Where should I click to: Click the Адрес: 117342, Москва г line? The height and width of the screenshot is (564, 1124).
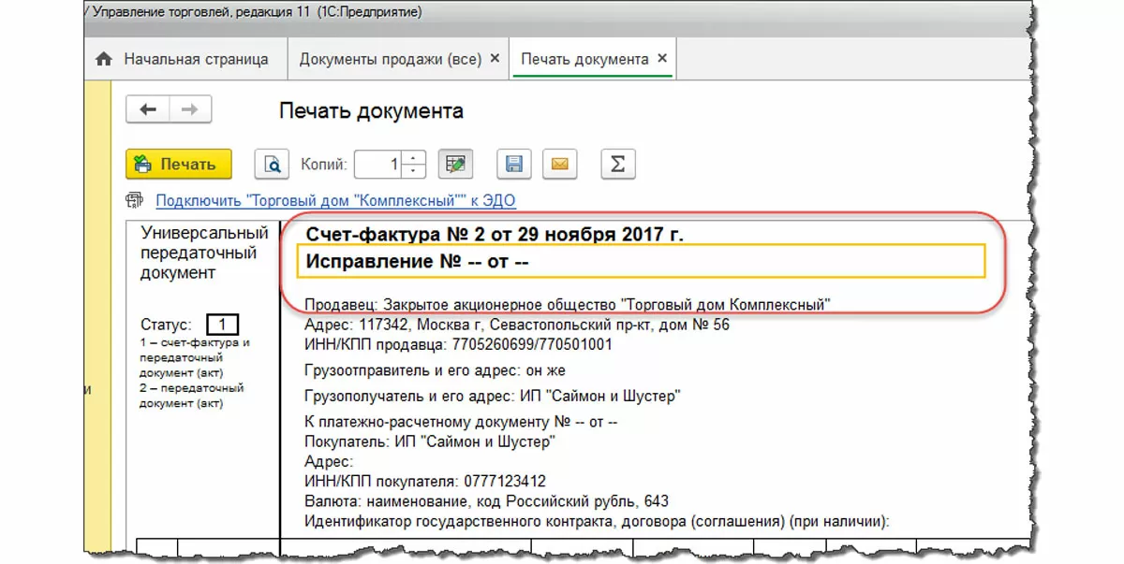click(517, 325)
